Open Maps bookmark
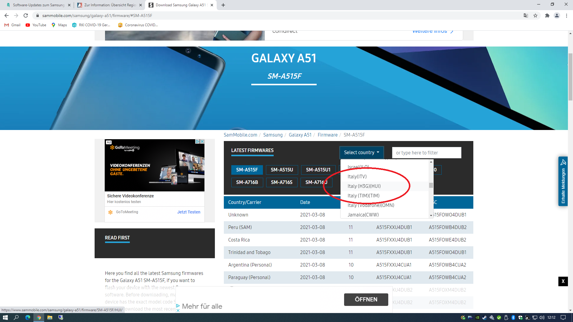This screenshot has width=573, height=322. tap(59, 25)
